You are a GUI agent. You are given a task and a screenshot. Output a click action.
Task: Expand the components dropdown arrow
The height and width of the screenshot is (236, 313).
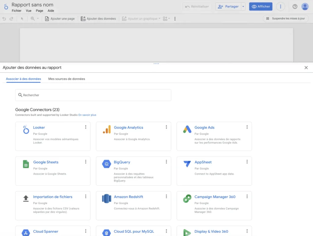pyautogui.click(x=169, y=19)
